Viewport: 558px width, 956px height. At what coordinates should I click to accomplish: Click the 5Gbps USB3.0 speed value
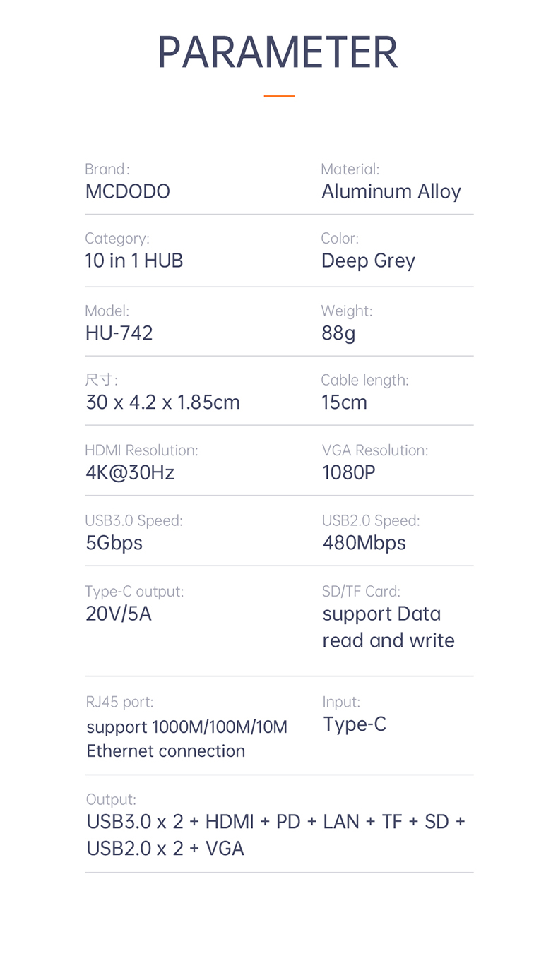tap(114, 543)
